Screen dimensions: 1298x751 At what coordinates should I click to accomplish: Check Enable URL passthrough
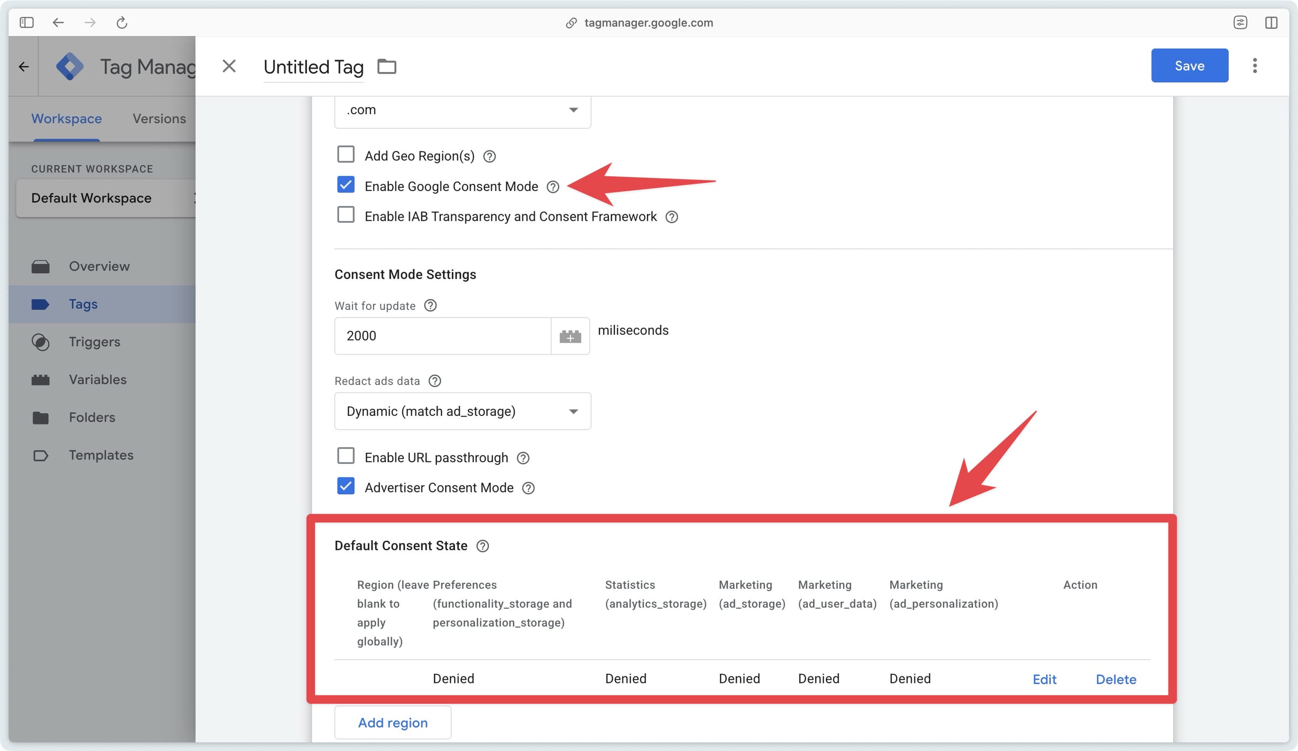coord(346,456)
